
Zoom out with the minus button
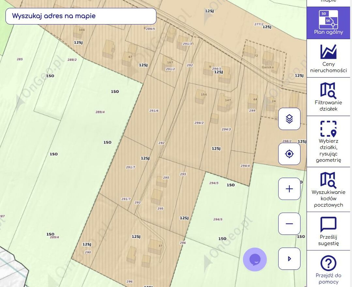[x=289, y=224]
